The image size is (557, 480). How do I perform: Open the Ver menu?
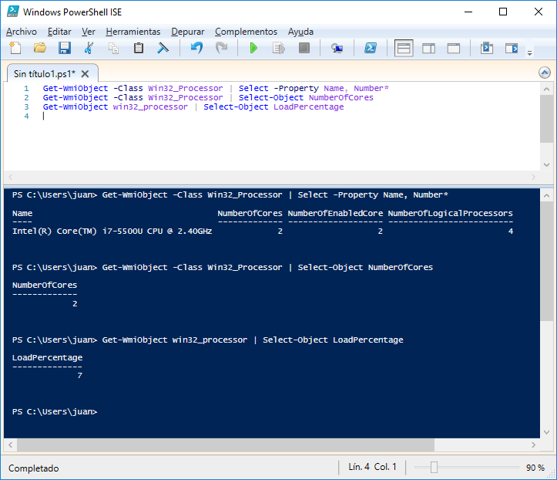pyautogui.click(x=89, y=32)
